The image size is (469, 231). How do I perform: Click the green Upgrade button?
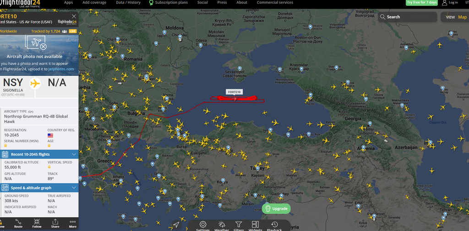click(276, 209)
